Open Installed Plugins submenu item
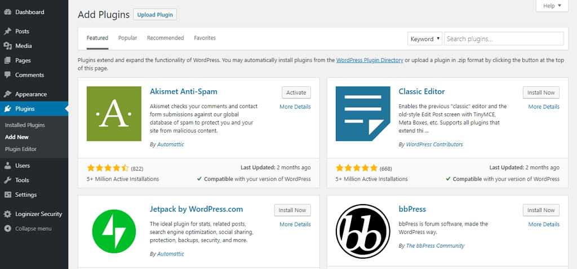 click(25, 125)
